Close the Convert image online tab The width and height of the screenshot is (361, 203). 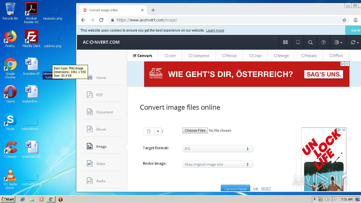pos(142,10)
